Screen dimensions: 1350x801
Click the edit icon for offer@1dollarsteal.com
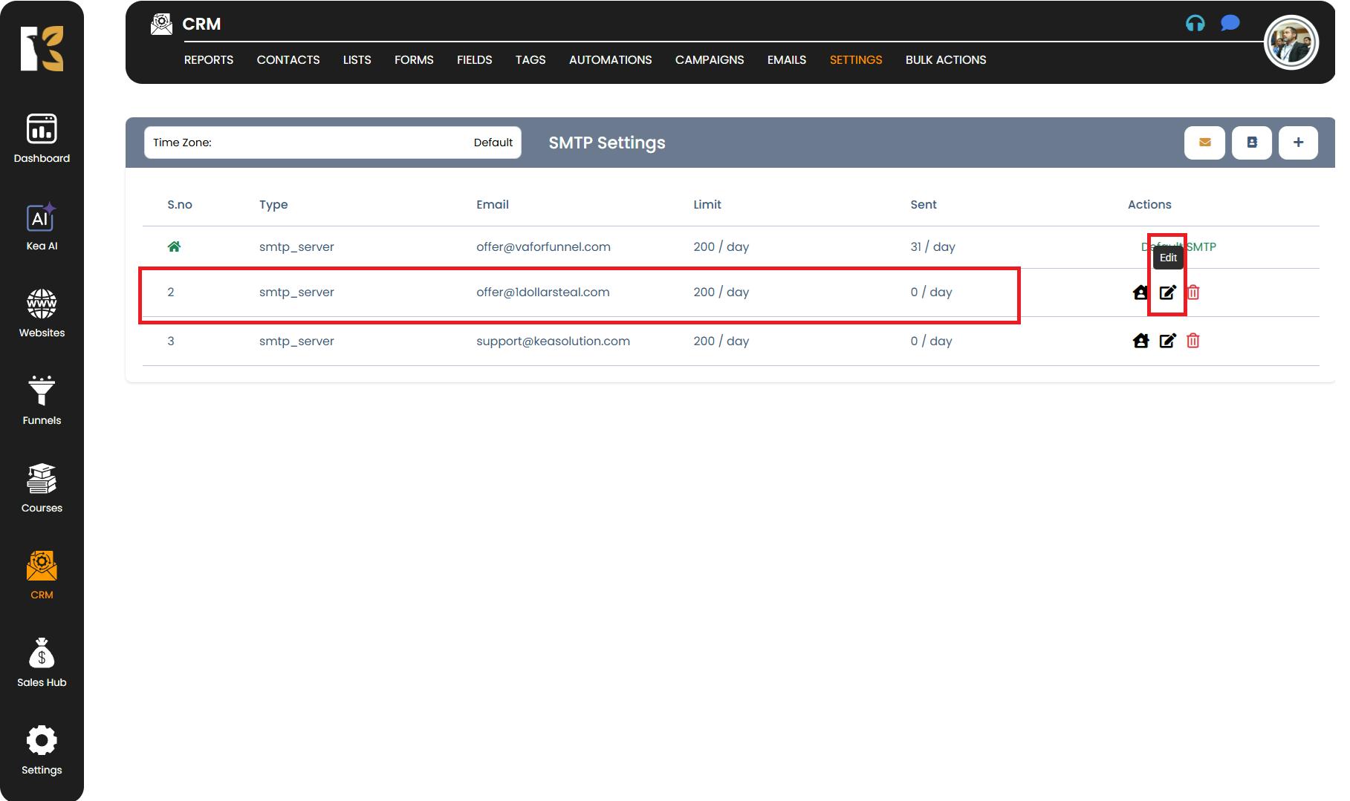pos(1167,292)
